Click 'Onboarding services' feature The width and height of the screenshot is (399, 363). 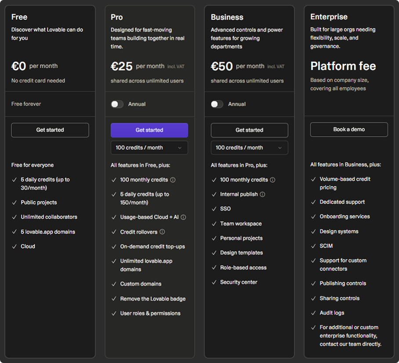coord(345,217)
